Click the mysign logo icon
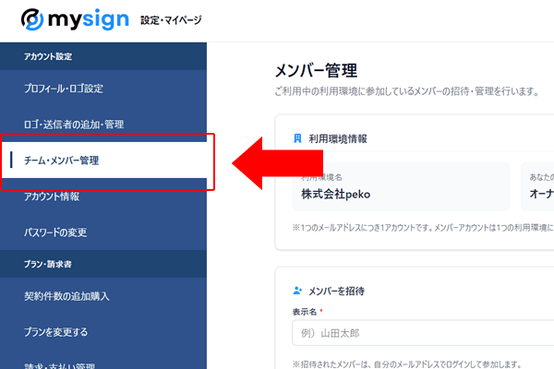554x369 pixels. tap(32, 19)
